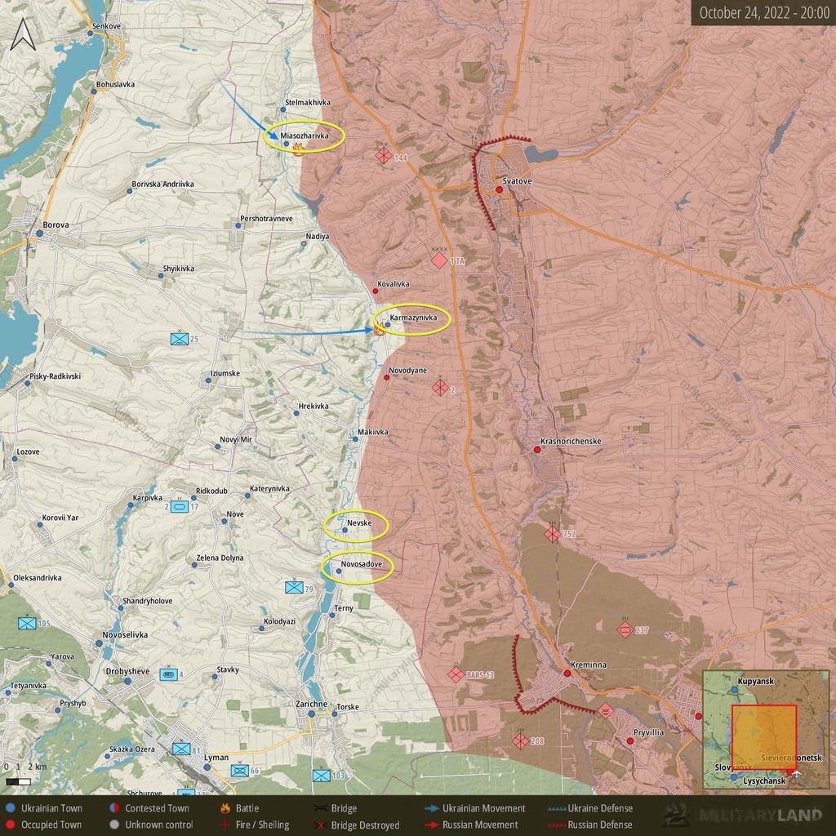Click the battle flame icon at Miasozharivka
836x836 pixels.
coord(297,149)
